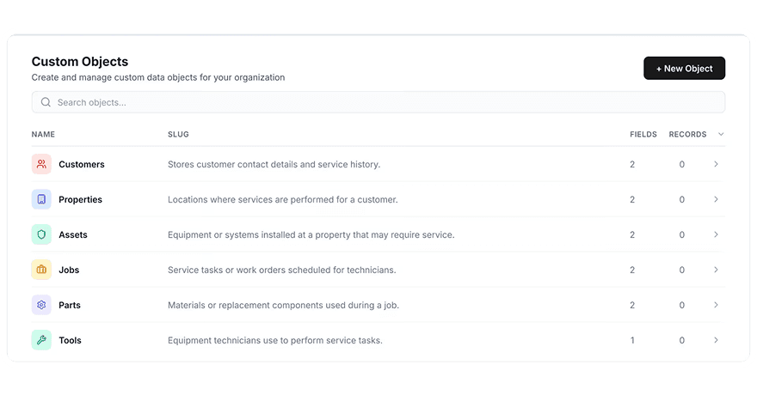This screenshot has height=395, width=757.
Task: Open the table header dropdown chevron
Action: [x=721, y=134]
